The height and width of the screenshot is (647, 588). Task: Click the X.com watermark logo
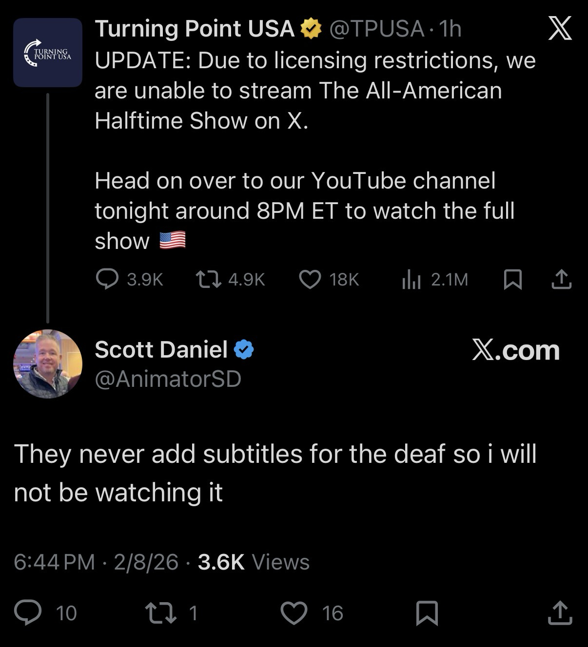click(516, 350)
